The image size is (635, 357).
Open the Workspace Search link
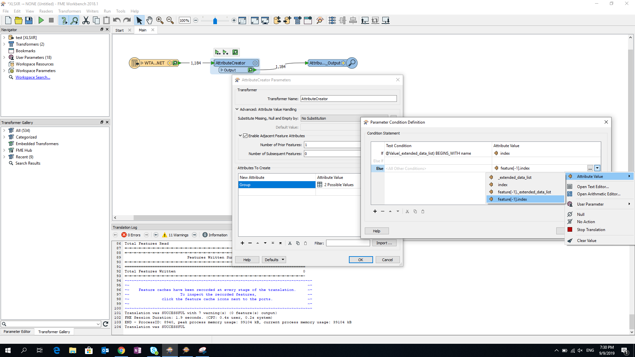(33, 77)
